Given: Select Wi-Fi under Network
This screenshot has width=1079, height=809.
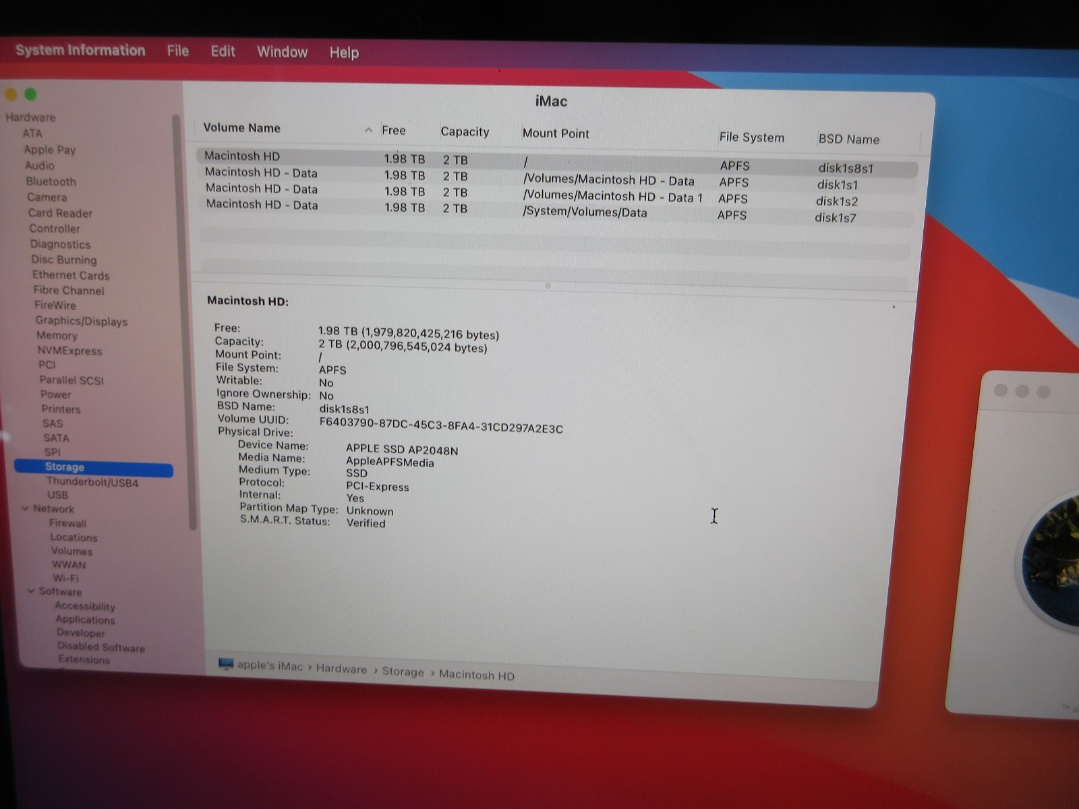Looking at the screenshot, I should [66, 578].
